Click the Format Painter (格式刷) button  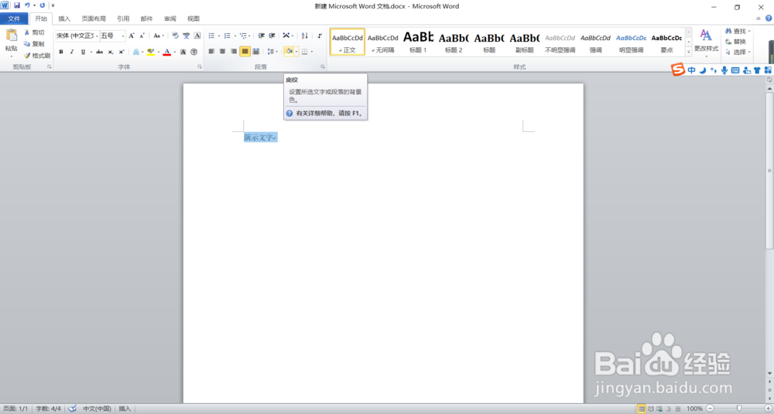tap(37, 56)
